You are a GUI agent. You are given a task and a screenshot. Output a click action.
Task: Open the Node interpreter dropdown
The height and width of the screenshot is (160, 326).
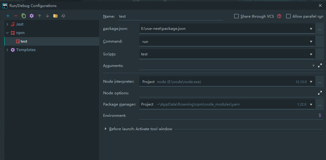click(x=311, y=82)
